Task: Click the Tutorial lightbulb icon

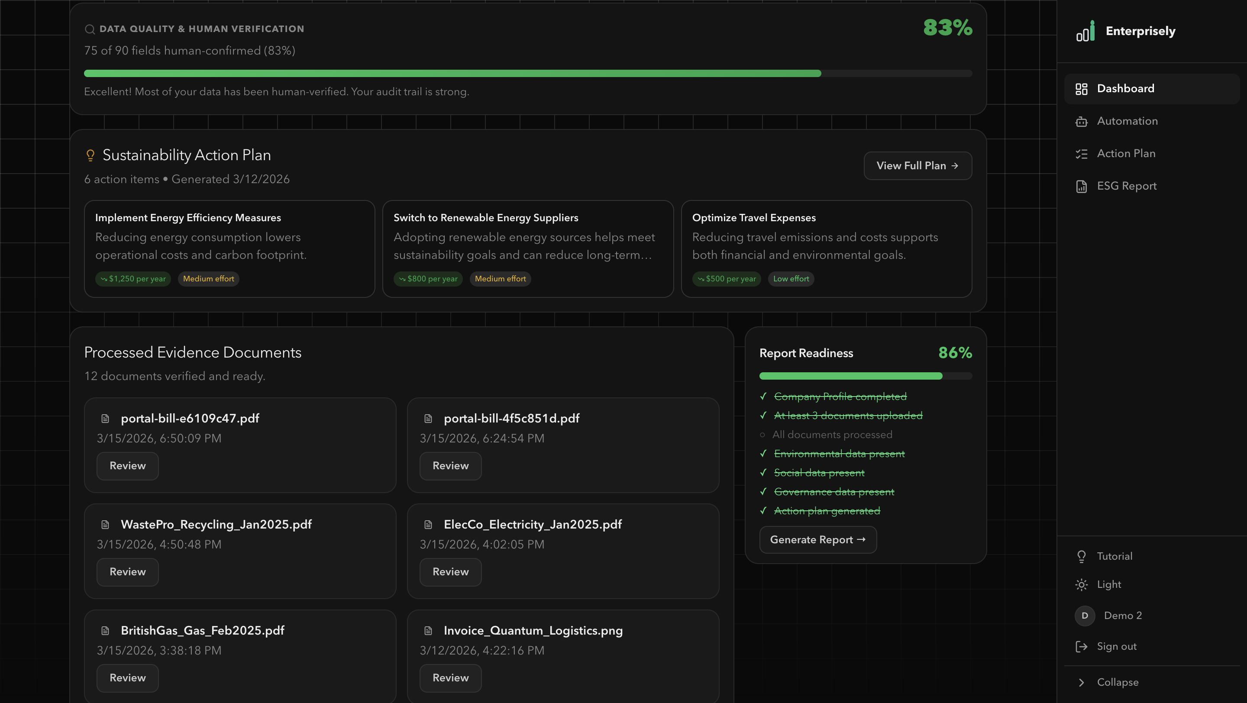Action: click(x=1082, y=556)
